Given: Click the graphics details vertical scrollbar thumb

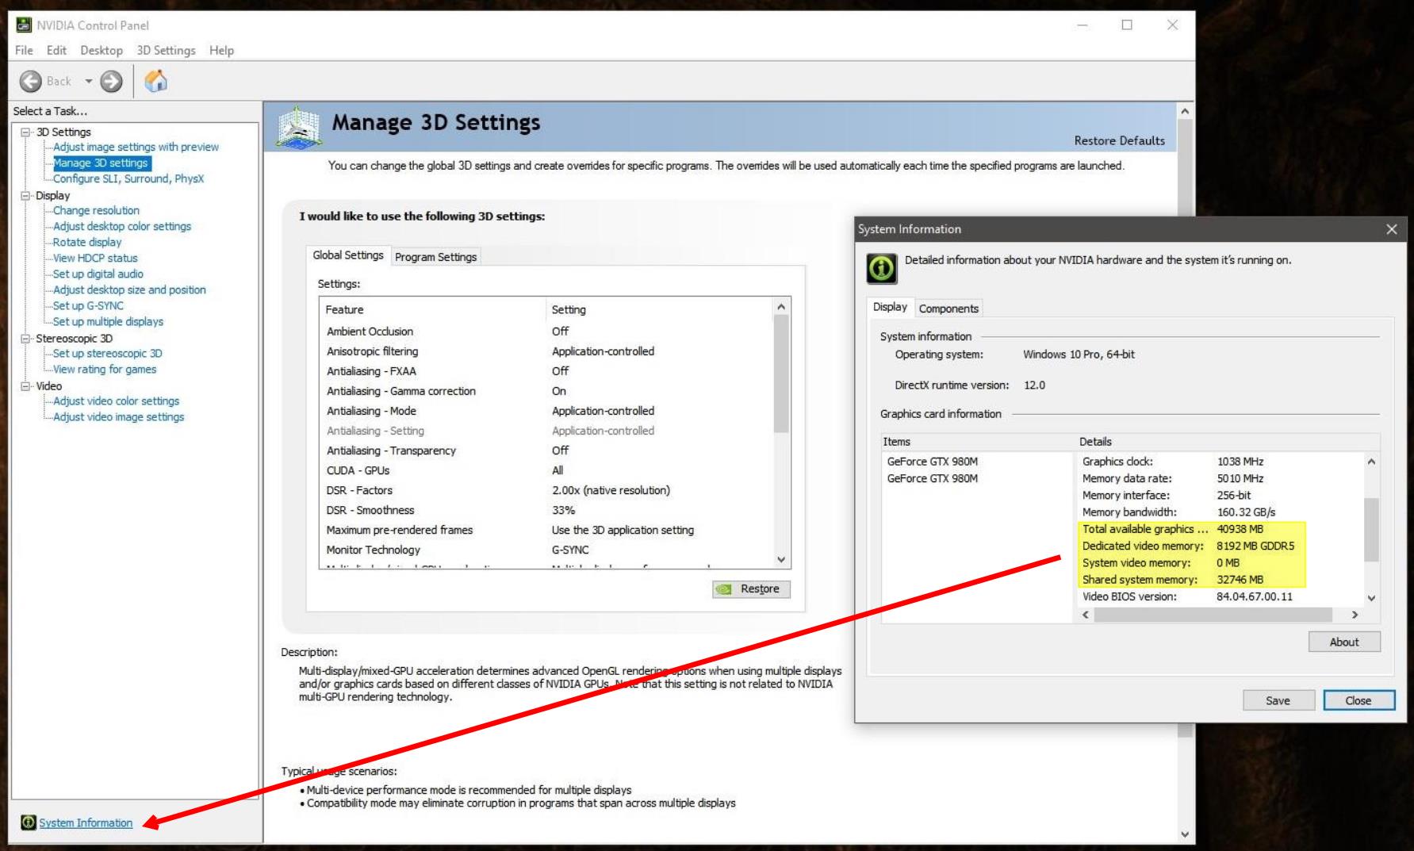Looking at the screenshot, I should coord(1371,529).
